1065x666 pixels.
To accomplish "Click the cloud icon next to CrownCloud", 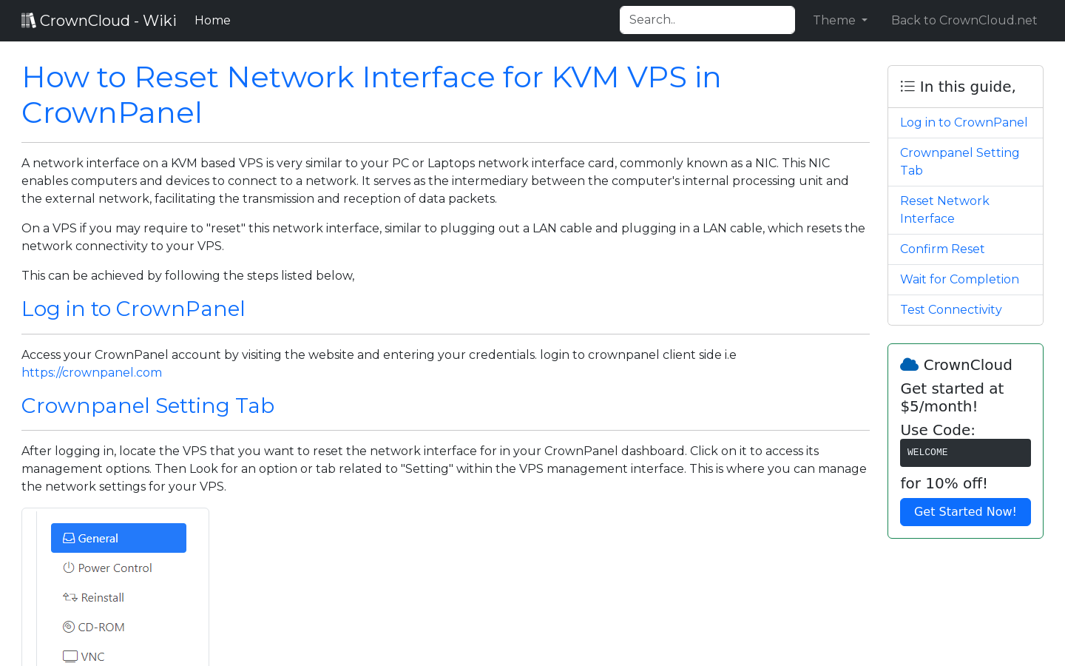I will point(908,363).
